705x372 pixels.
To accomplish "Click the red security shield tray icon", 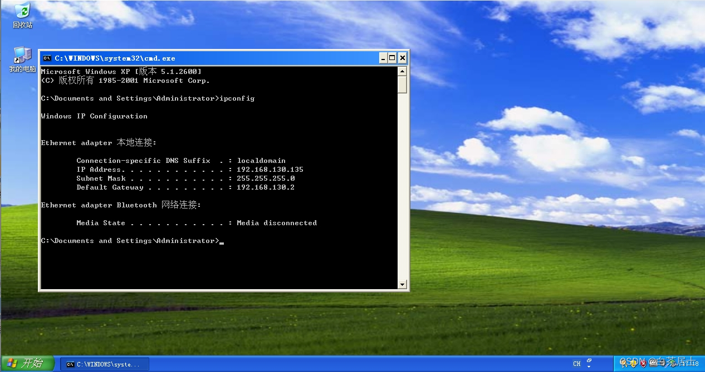I will (x=643, y=364).
